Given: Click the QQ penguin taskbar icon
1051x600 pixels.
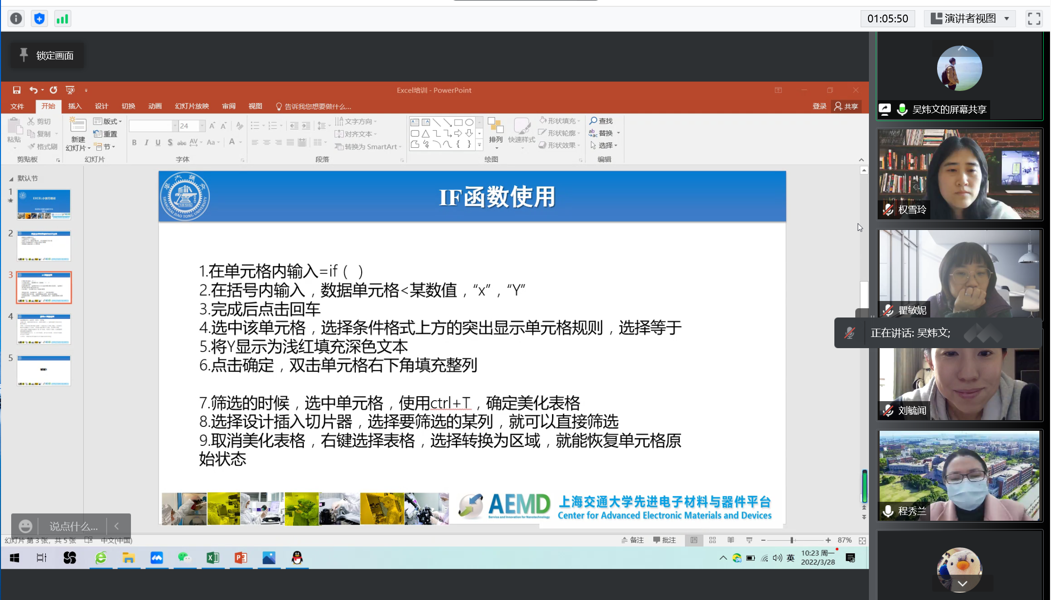Looking at the screenshot, I should coord(297,558).
